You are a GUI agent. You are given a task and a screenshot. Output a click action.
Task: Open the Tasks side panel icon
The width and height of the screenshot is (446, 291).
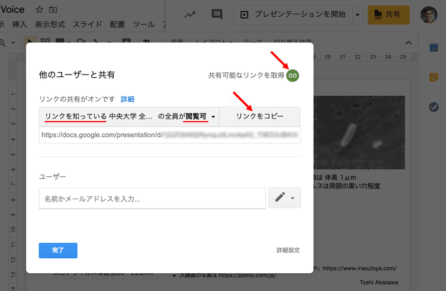coord(434,107)
